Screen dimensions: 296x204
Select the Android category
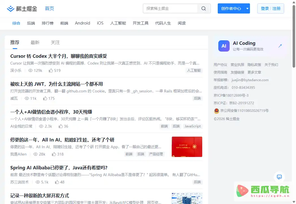coord(82,23)
